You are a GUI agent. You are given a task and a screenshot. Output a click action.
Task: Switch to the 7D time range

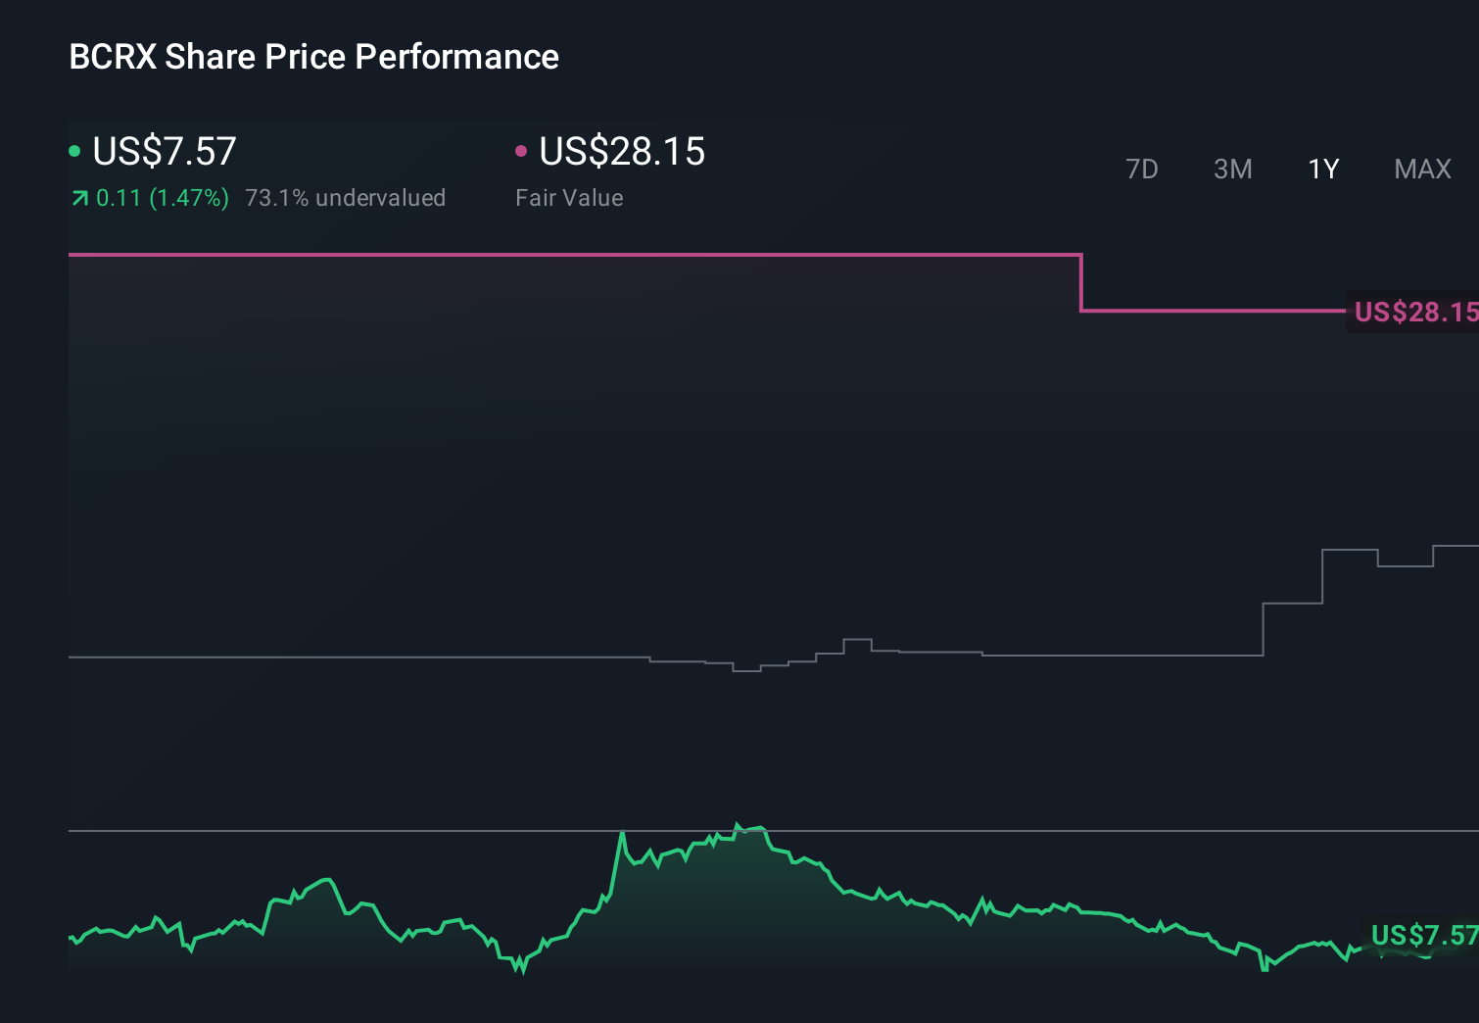[x=1142, y=169]
